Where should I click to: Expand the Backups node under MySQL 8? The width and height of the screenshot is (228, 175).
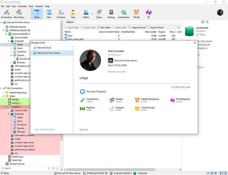[x=11, y=132]
